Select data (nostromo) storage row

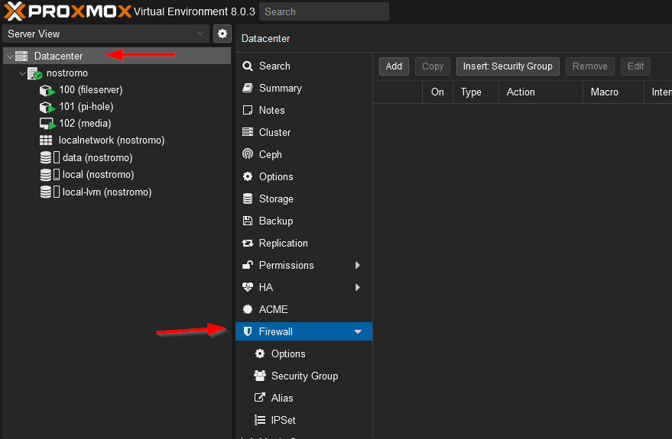[x=116, y=157]
